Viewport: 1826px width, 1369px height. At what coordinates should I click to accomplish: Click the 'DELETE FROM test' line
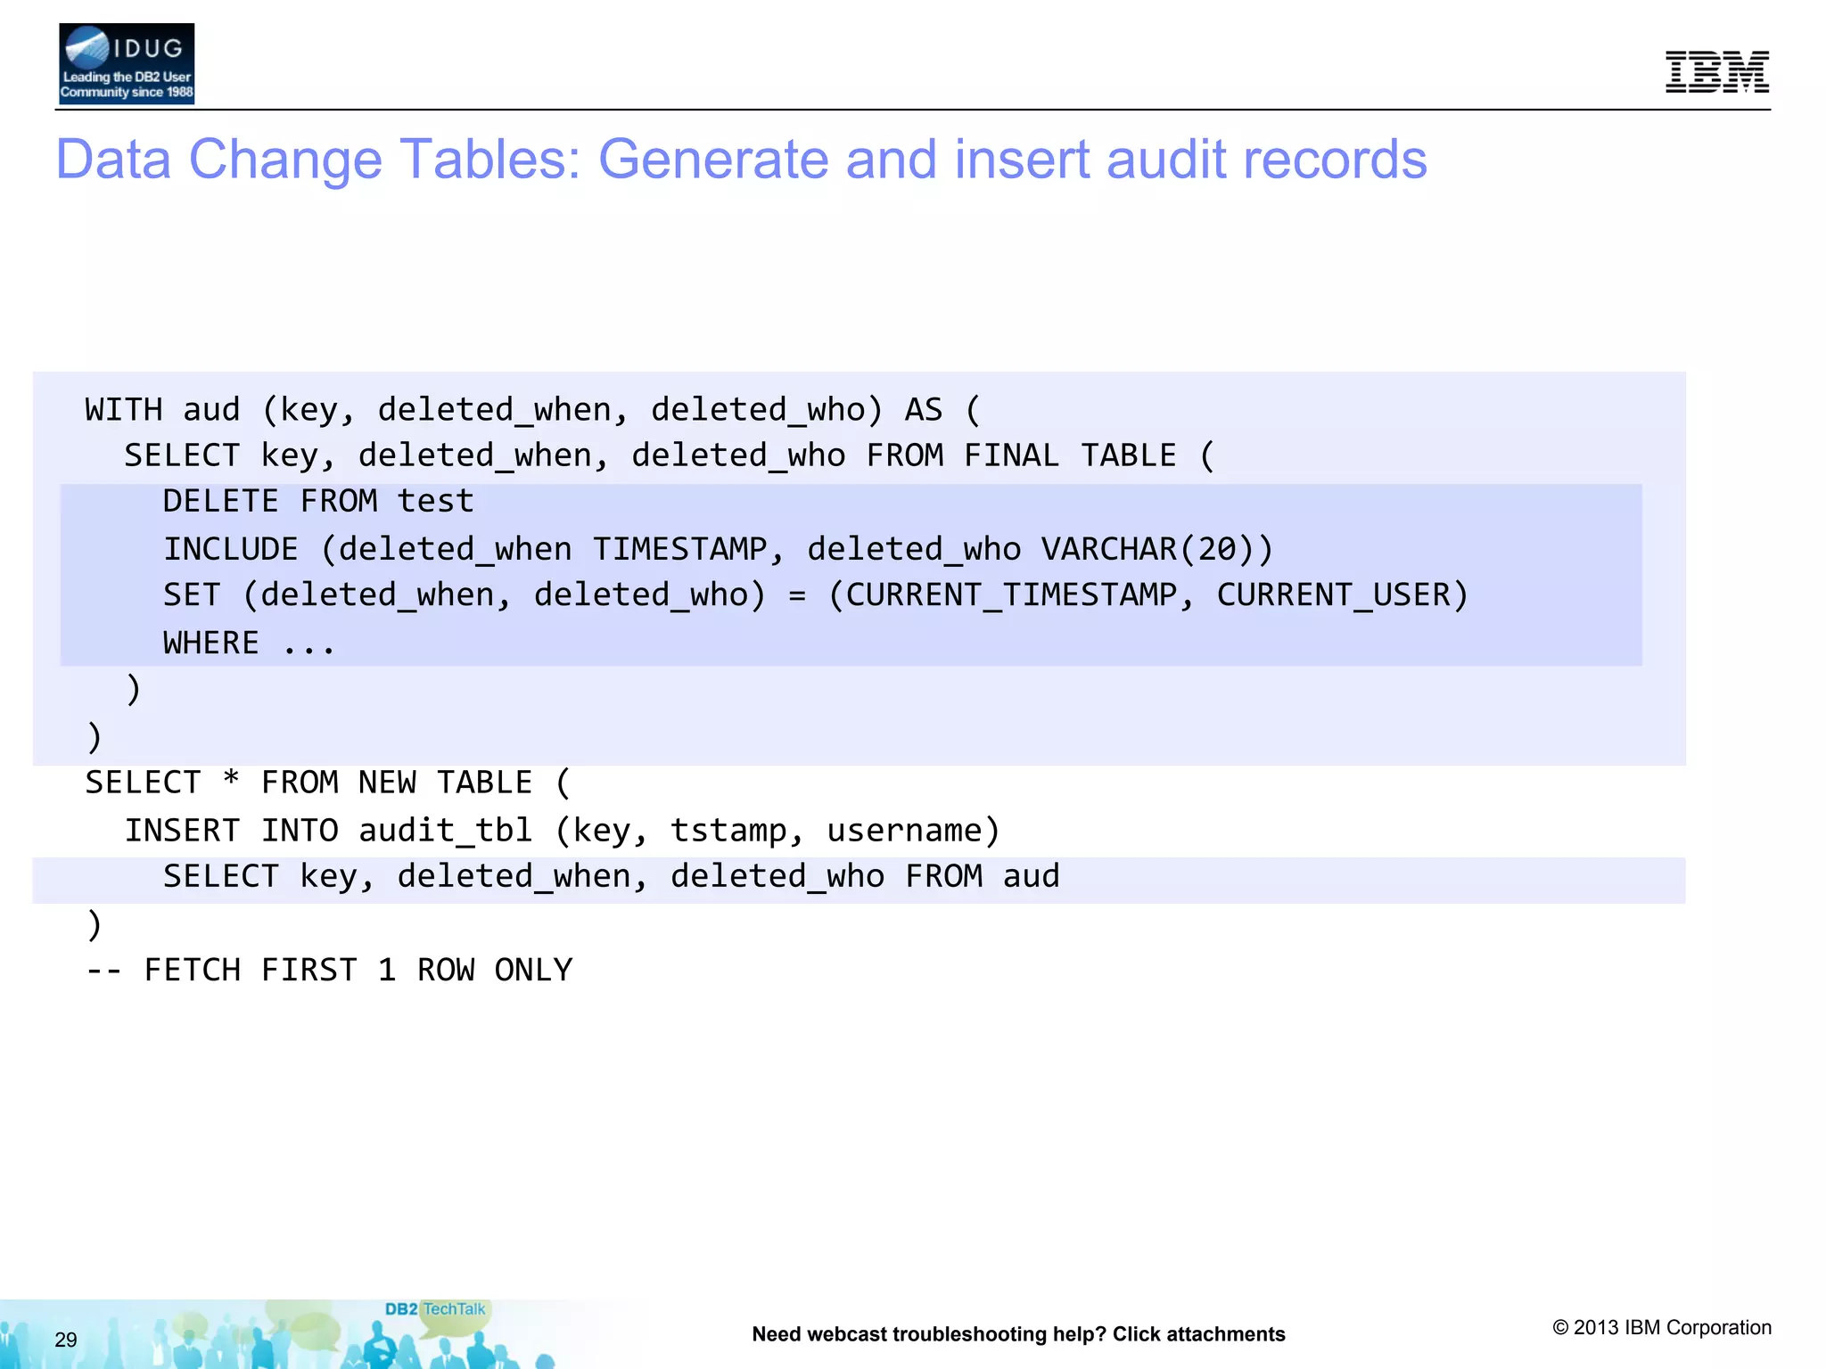click(x=318, y=501)
